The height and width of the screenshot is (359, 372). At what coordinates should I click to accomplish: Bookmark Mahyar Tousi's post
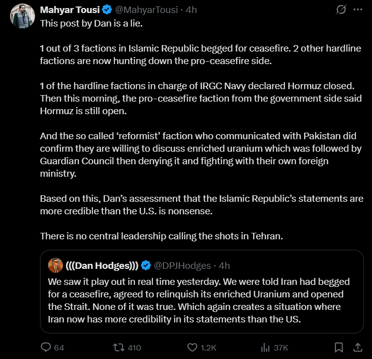[338, 347]
